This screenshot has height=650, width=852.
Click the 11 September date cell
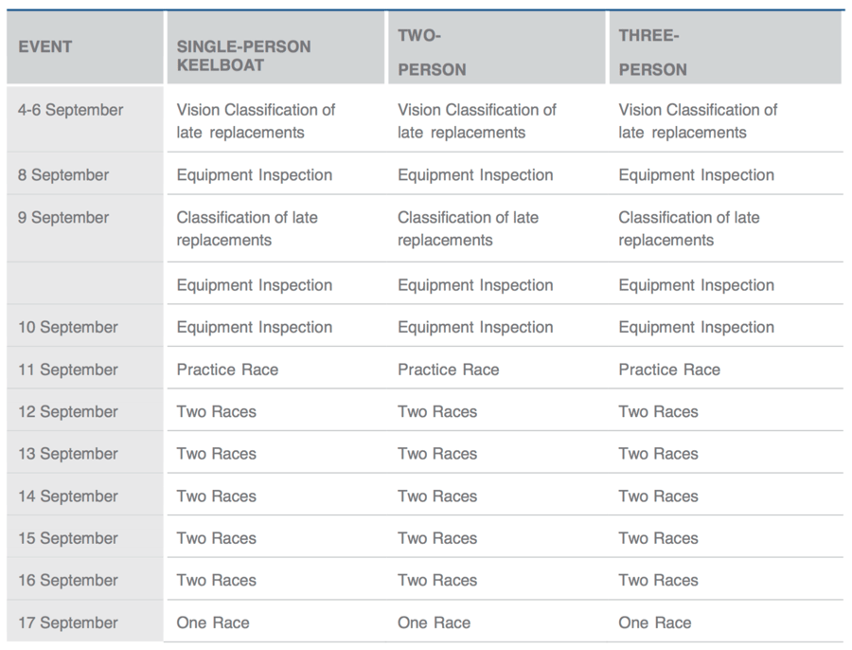tap(68, 370)
